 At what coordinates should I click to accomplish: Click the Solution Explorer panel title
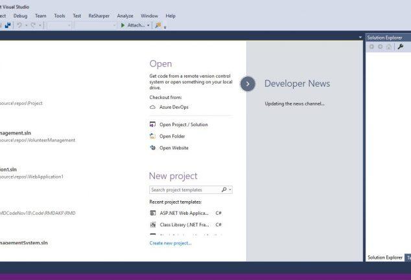pos(384,38)
